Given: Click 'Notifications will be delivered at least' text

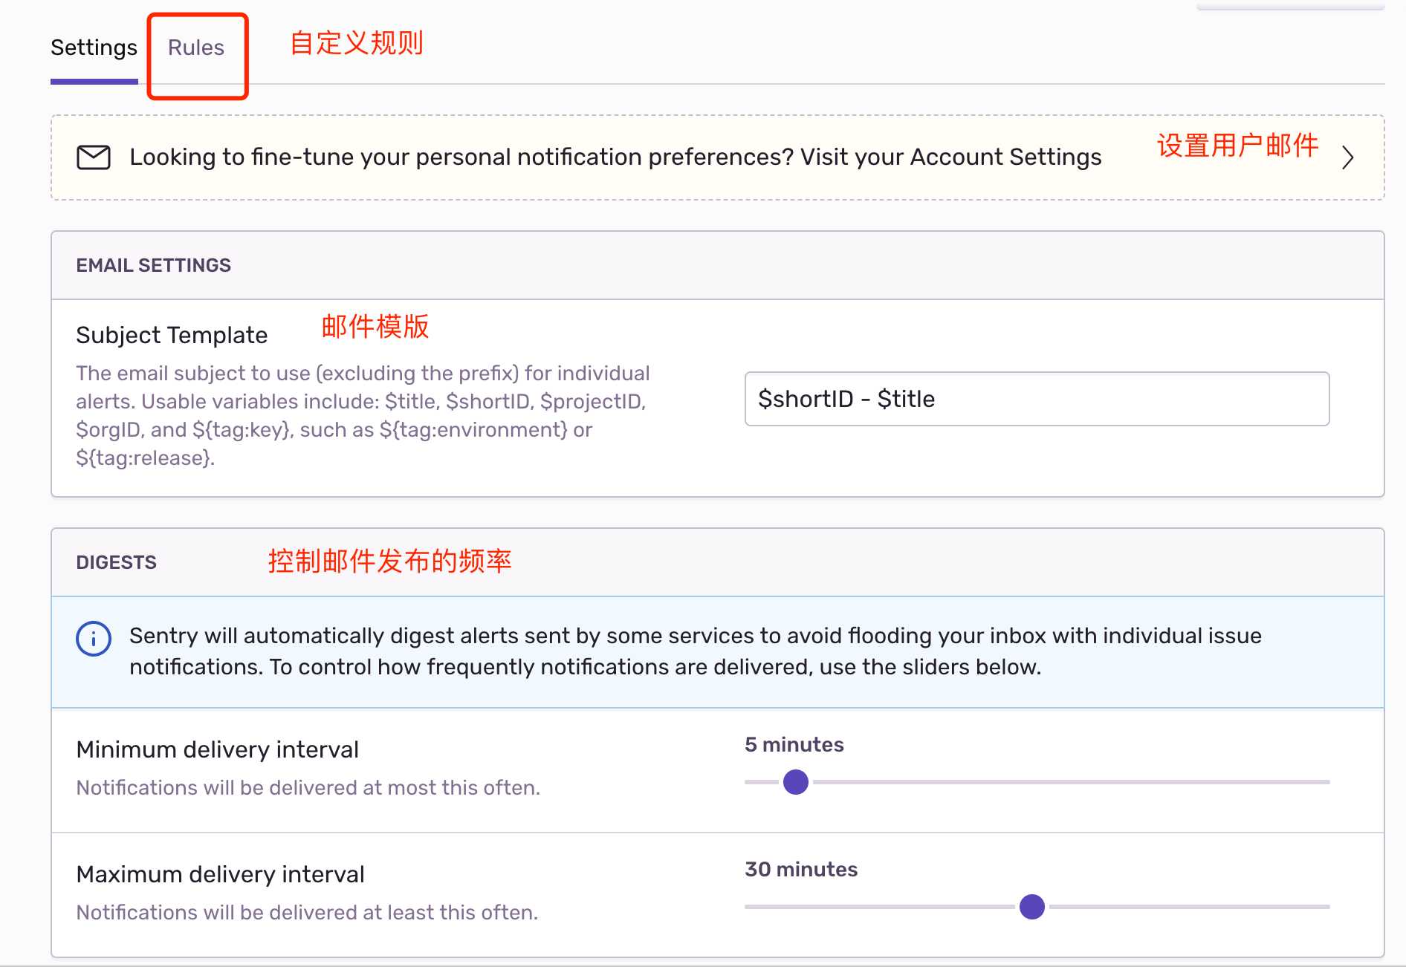Looking at the screenshot, I should pos(307,912).
